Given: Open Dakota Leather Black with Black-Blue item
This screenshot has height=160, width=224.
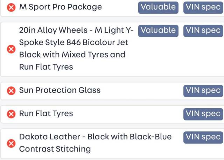Looking at the screenshot, I should click(95, 143).
